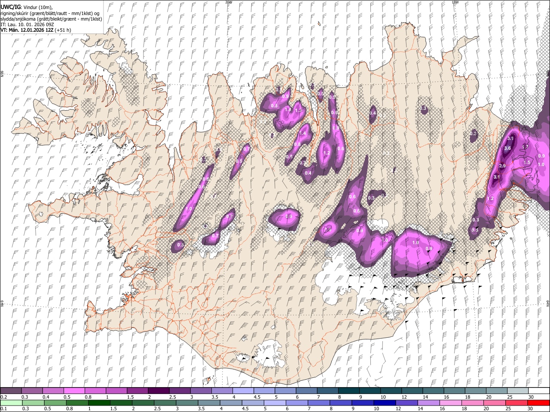The width and height of the screenshot is (550, 412).
Task: Pick light purple rain swatch between 14 and 16
Action: [428, 403]
